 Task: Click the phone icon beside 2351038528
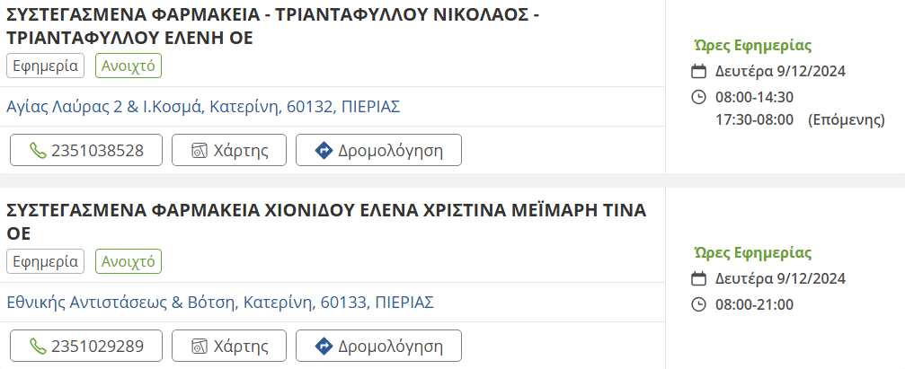pos(38,151)
